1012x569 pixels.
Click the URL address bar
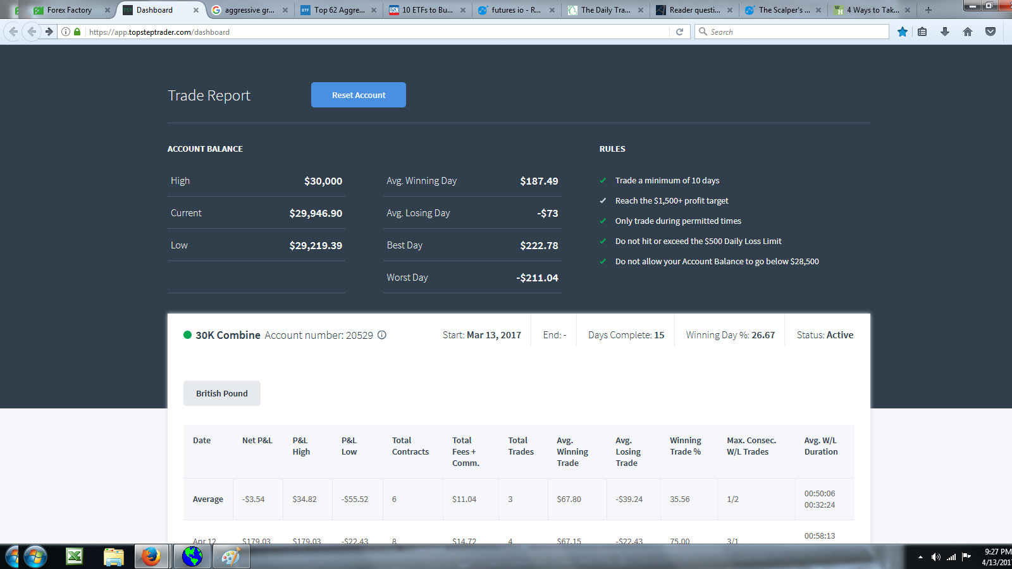click(378, 32)
